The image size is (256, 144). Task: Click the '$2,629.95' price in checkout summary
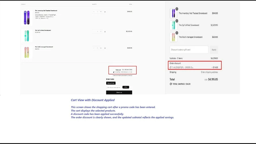pos(214,25)
